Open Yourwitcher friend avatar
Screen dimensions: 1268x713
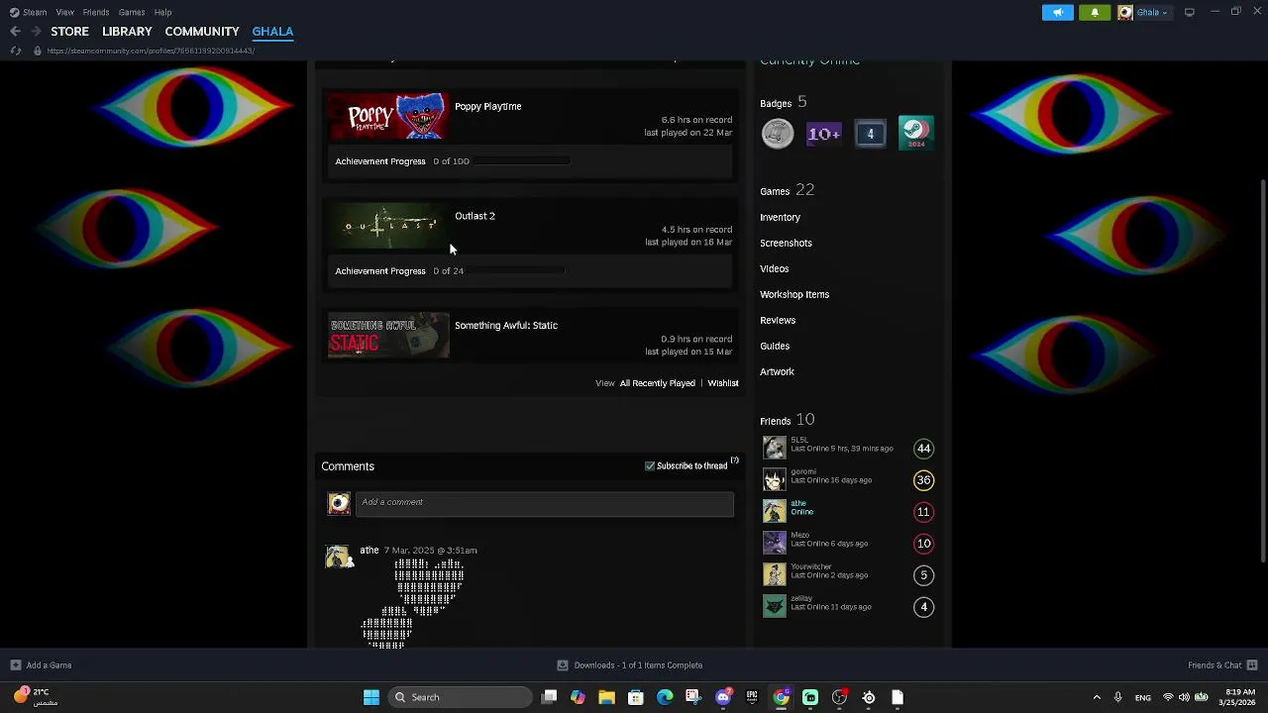pos(775,574)
